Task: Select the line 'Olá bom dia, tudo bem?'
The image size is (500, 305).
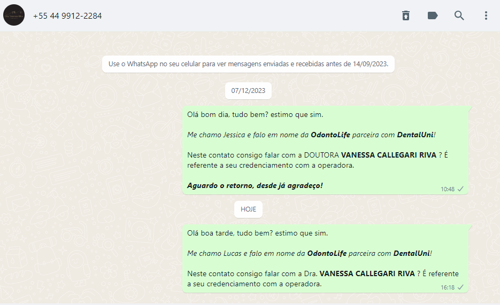Action: [x=255, y=115]
